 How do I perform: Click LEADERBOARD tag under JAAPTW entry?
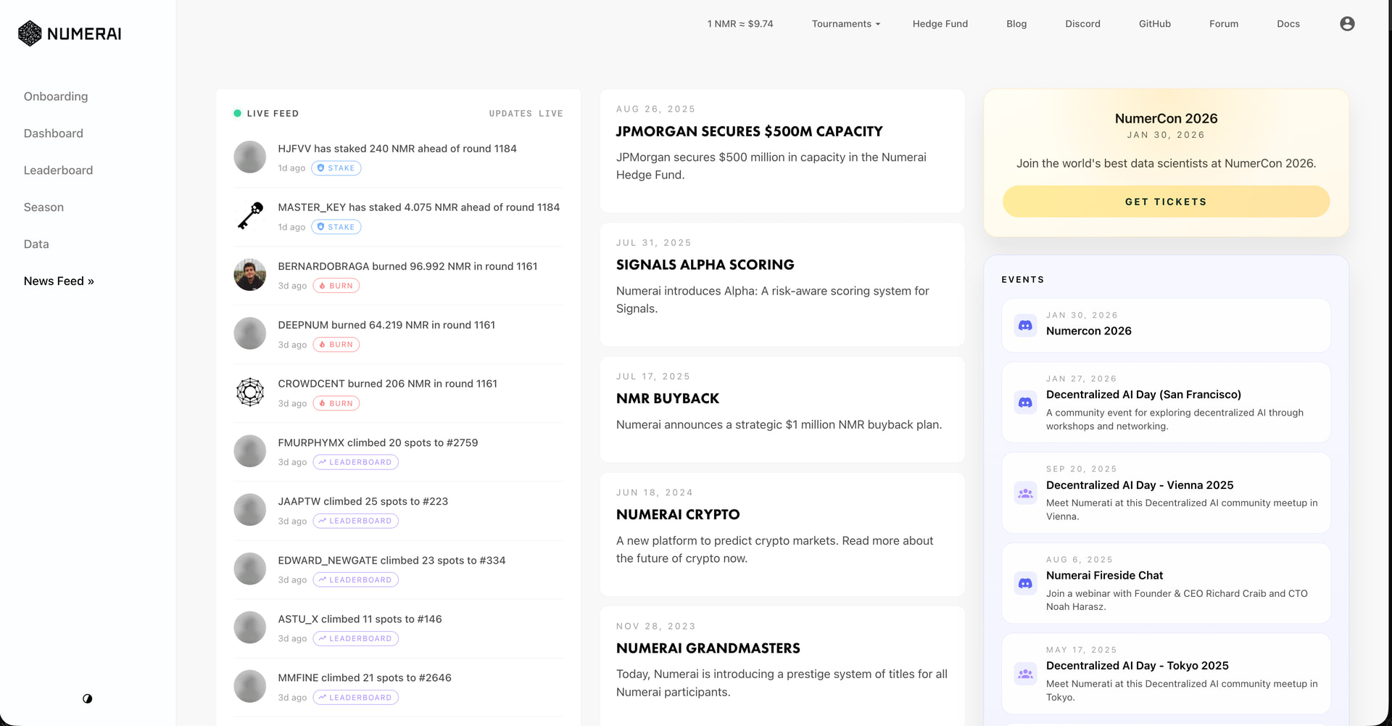(x=356, y=521)
